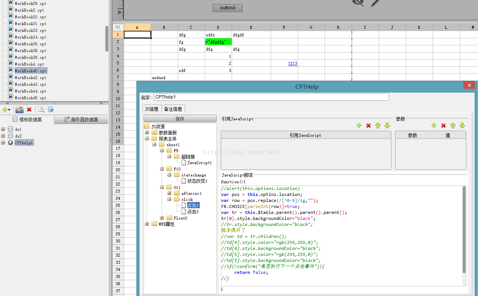Select ds1 dataset item
Screen dimensions: 478x296
18,129
